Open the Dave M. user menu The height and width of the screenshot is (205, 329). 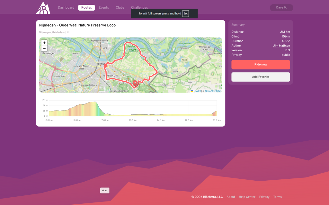pos(281,8)
